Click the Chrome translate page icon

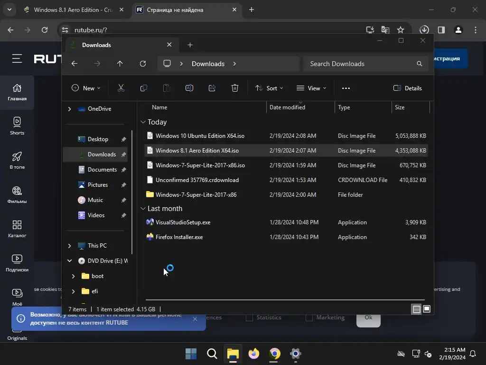tap(385, 30)
